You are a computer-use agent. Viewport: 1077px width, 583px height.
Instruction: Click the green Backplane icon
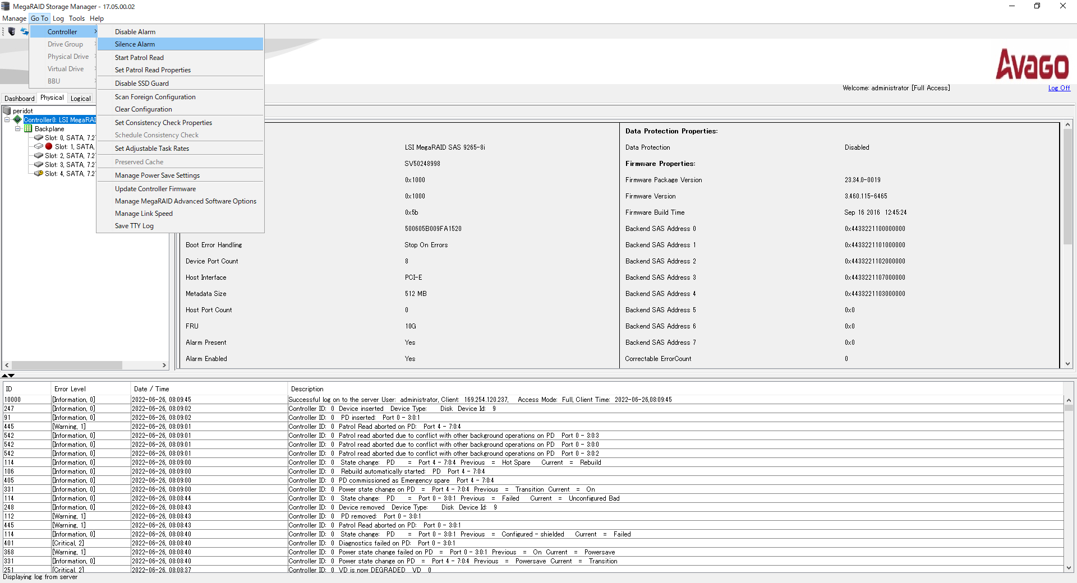point(28,128)
